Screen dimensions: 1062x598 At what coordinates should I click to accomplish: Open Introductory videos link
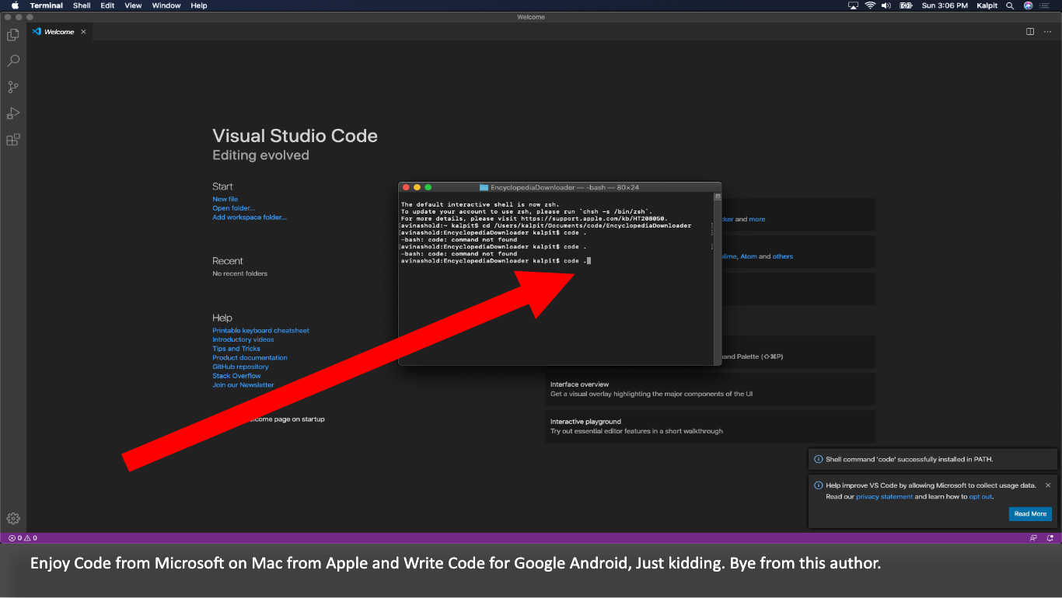click(x=243, y=339)
